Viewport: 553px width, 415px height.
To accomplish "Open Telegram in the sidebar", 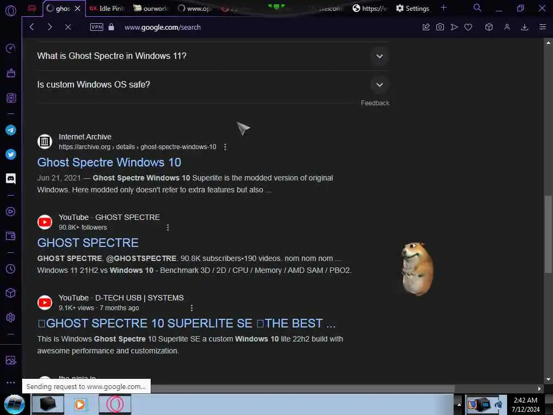I will (11, 130).
